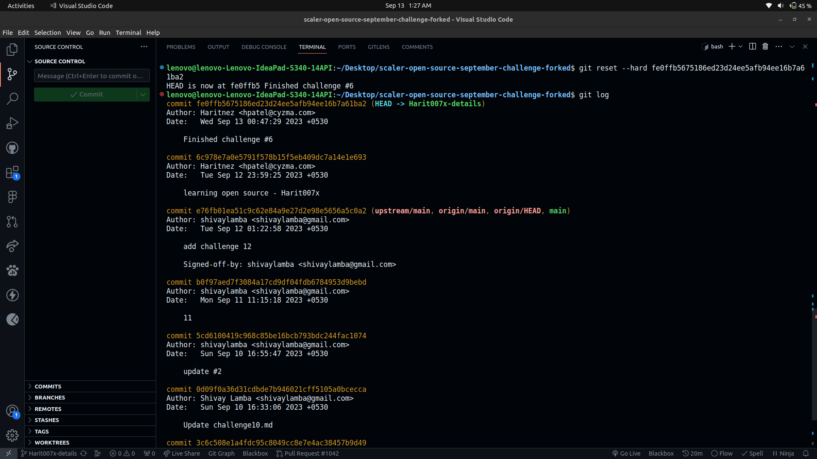Click the 20m time tracker status item

pyautogui.click(x=692, y=453)
